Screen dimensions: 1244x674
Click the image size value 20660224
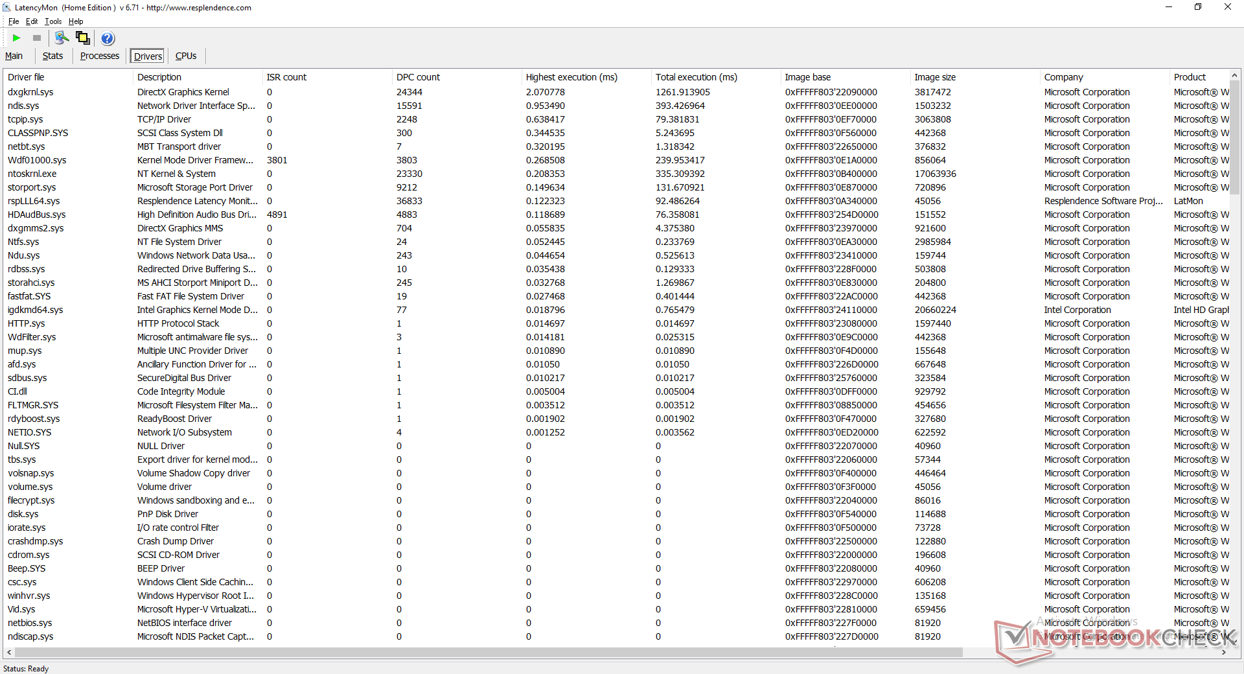point(936,310)
